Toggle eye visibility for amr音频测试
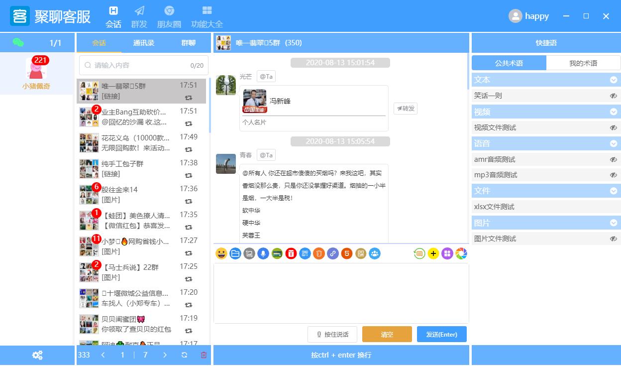The height and width of the screenshot is (366, 621). click(x=614, y=159)
